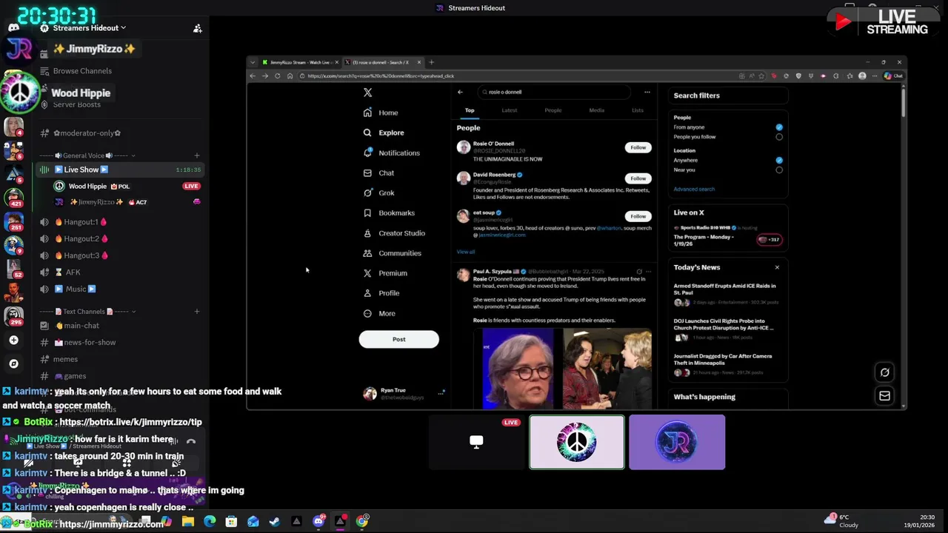The height and width of the screenshot is (533, 948).
Task: Select JR purple stream tile
Action: [677, 442]
